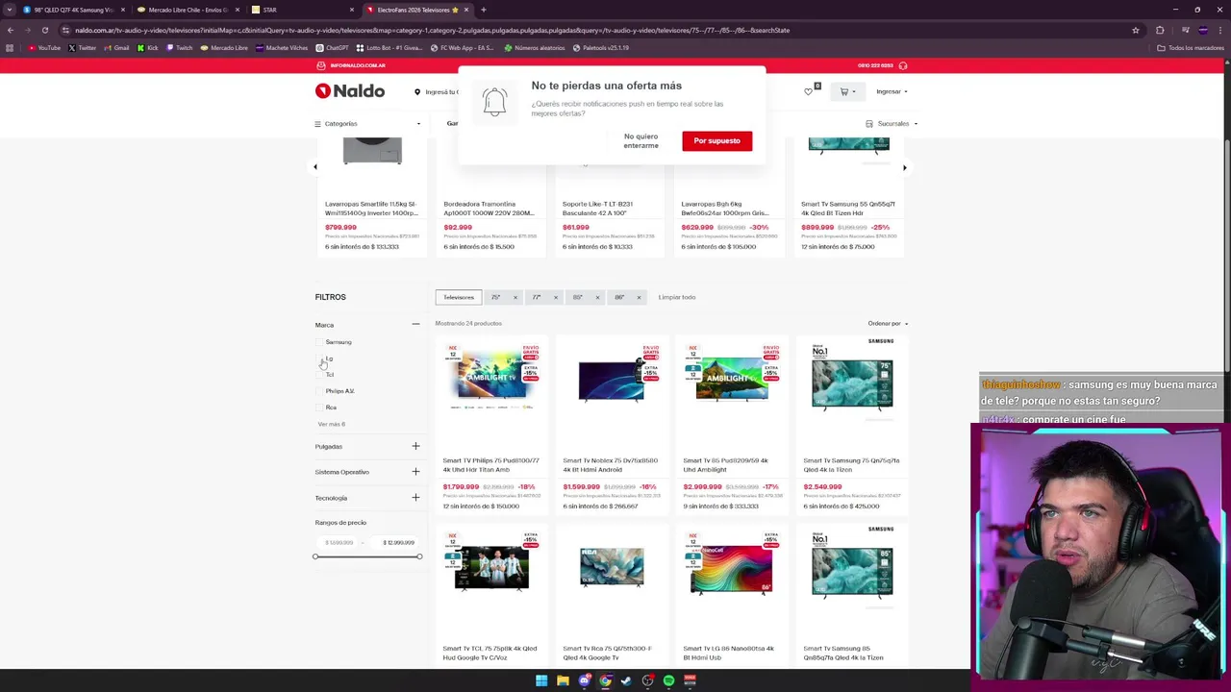Open Steam from taskbar
Viewport: 1231px width, 692px height.
[x=626, y=680]
